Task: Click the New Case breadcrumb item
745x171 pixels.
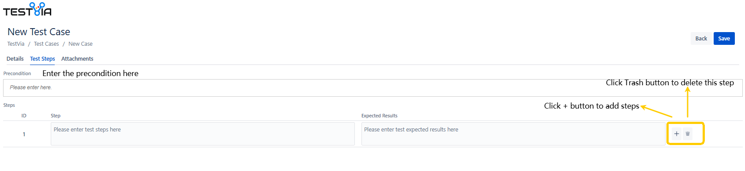Action: pos(80,44)
